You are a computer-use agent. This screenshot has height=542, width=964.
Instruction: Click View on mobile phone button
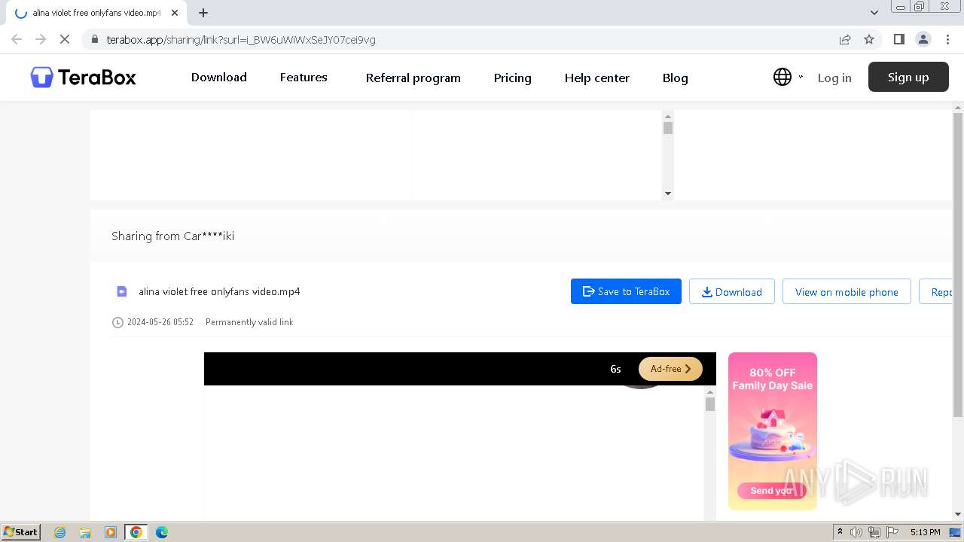[847, 291]
